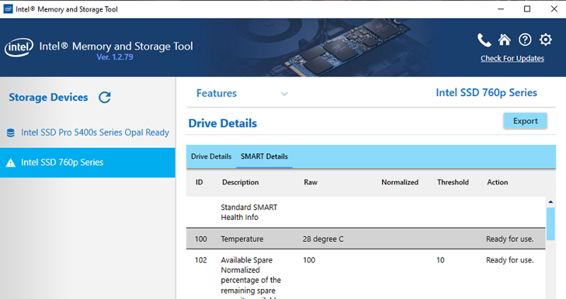This screenshot has height=299, width=566.
Task: Click warning triangle icon beside 760p Series
Action: (11, 163)
